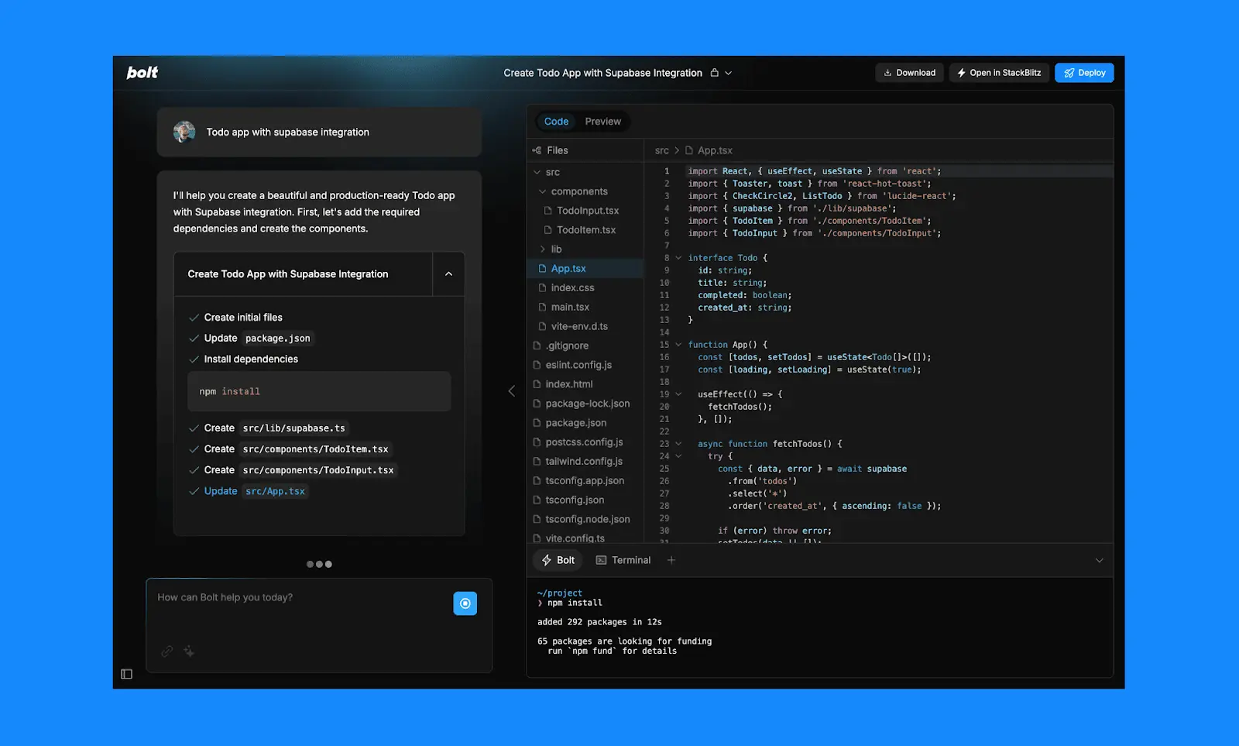Select the Bolt tab above the terminal
Image resolution: width=1239 pixels, height=746 pixels.
point(557,559)
